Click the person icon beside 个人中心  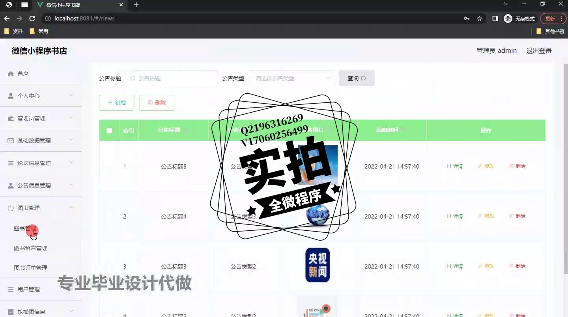(x=11, y=96)
